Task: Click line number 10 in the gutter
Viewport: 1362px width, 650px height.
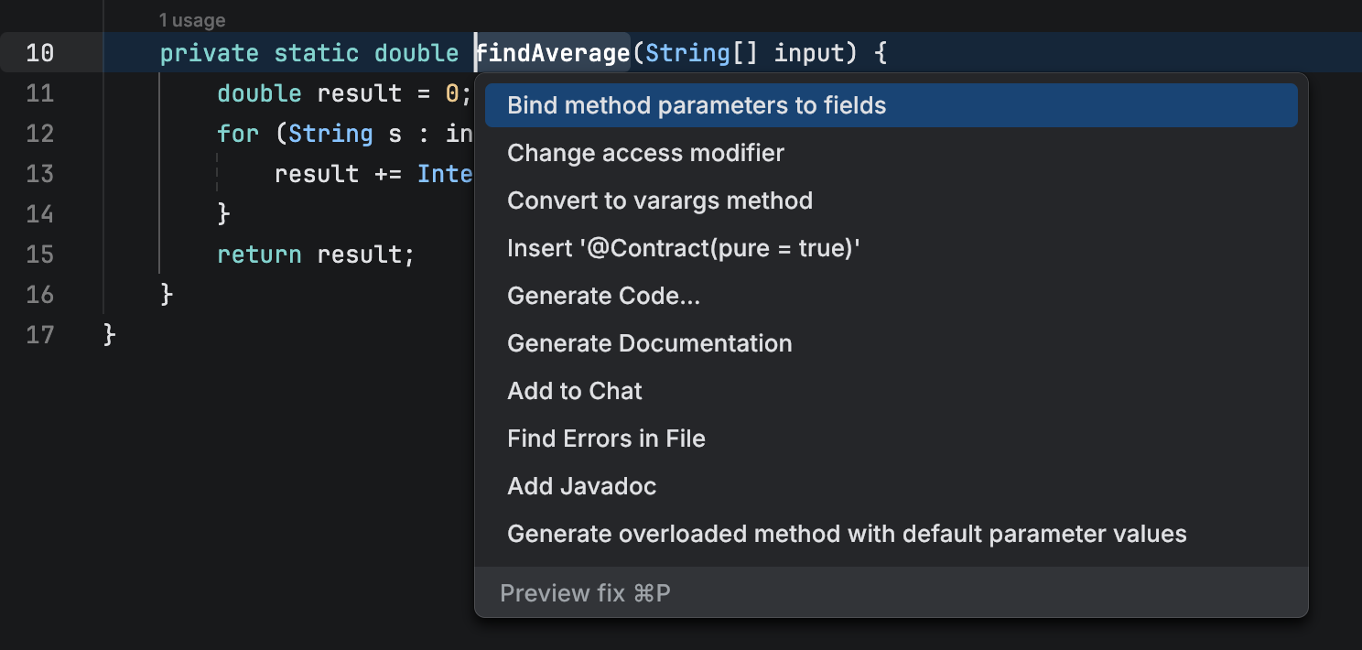Action: (x=40, y=52)
